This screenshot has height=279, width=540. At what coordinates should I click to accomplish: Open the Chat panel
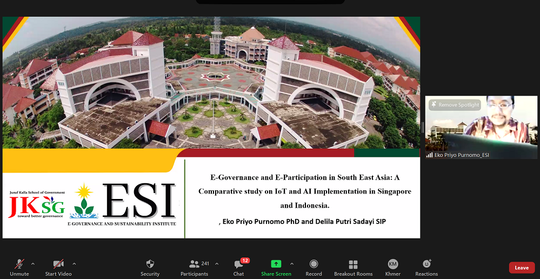[238, 268]
